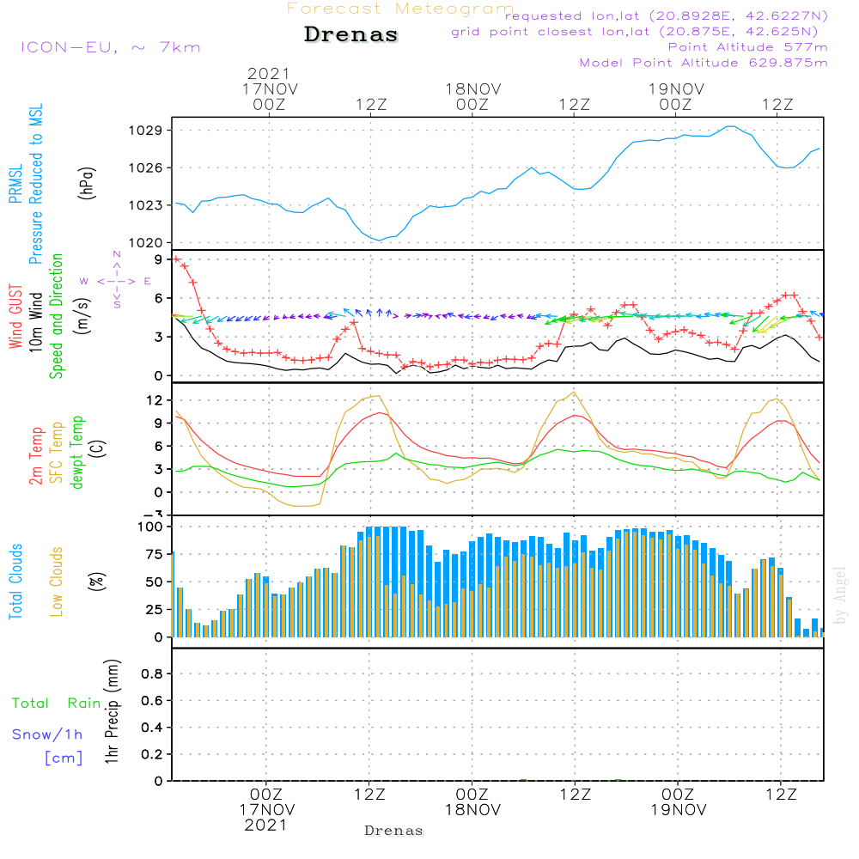Screen dimensions: 859x859
Task: Click the "Model Point Altitude 629.875m" text
Action: (704, 63)
